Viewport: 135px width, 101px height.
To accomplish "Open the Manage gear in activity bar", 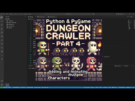I will [x=2, y=85].
